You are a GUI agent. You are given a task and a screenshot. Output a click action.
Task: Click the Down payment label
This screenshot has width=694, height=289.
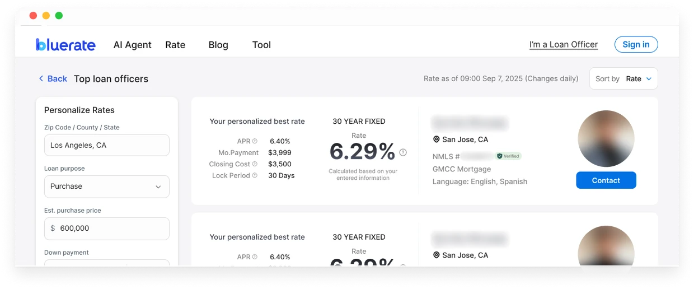coord(67,253)
